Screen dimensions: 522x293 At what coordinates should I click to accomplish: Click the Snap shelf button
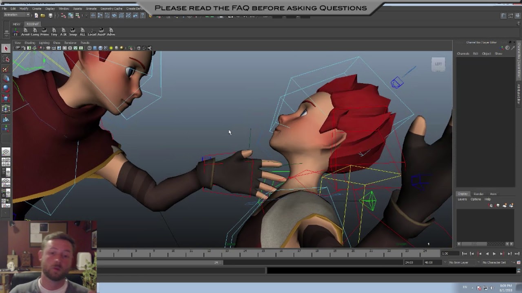(73, 32)
